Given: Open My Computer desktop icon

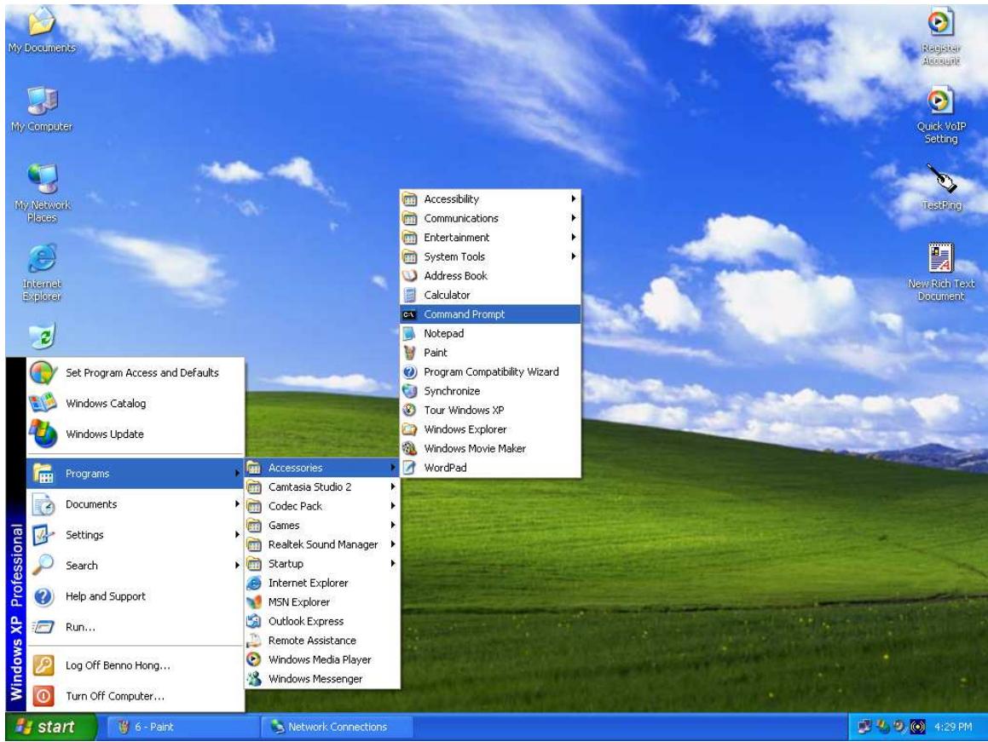Looking at the screenshot, I should pyautogui.click(x=42, y=108).
